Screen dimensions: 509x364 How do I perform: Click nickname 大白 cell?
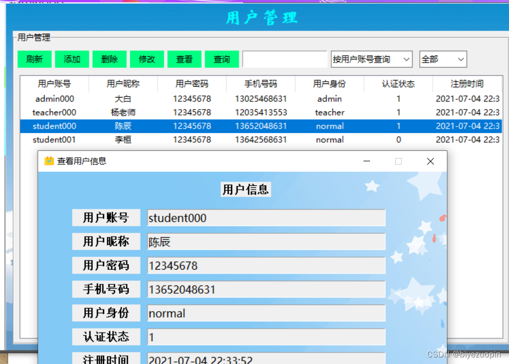click(x=123, y=99)
